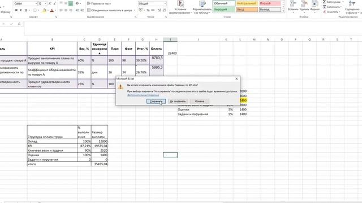This screenshot has height=203, width=362.
Task: Click the Заполнить fill button
Action: coord(331,7)
